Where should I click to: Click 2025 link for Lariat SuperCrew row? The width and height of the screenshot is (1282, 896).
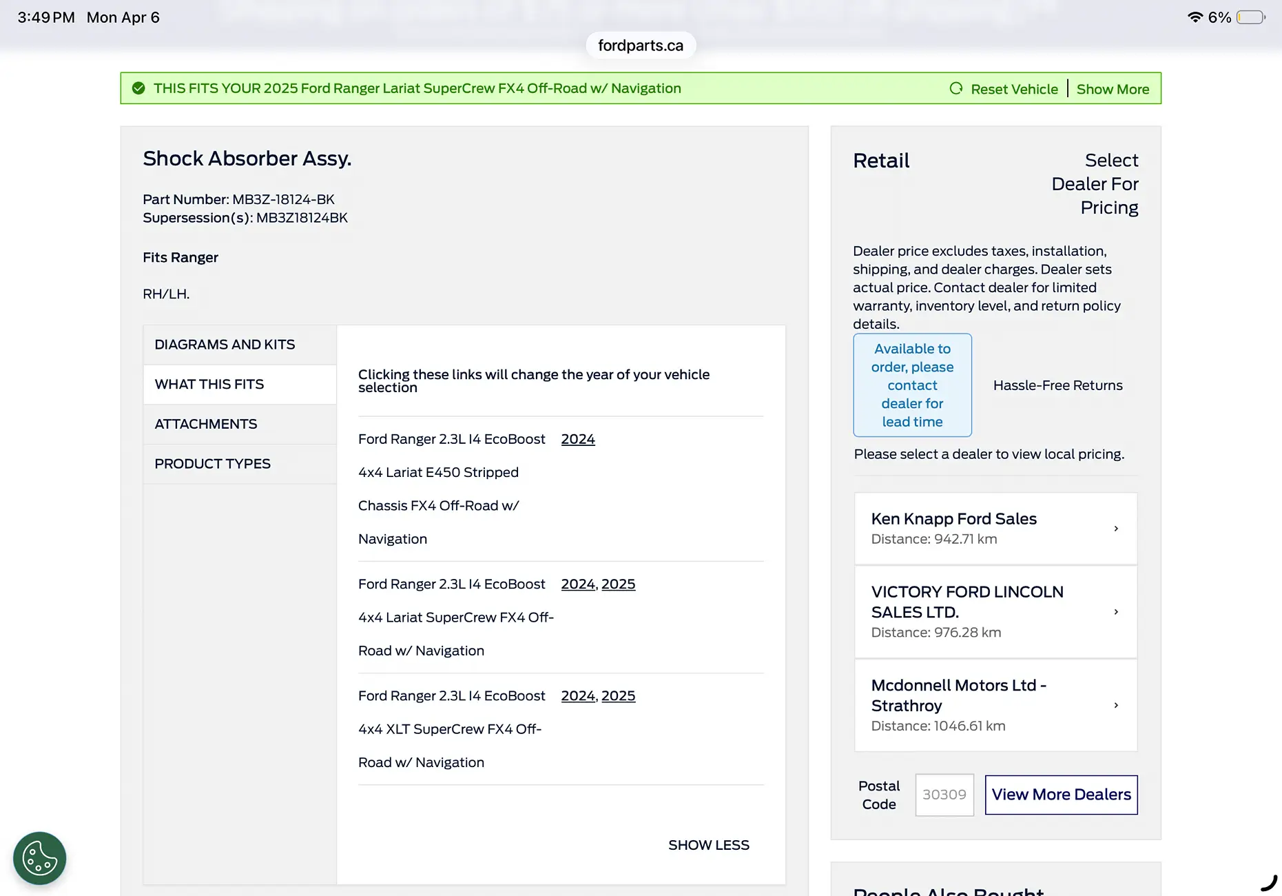[618, 584]
